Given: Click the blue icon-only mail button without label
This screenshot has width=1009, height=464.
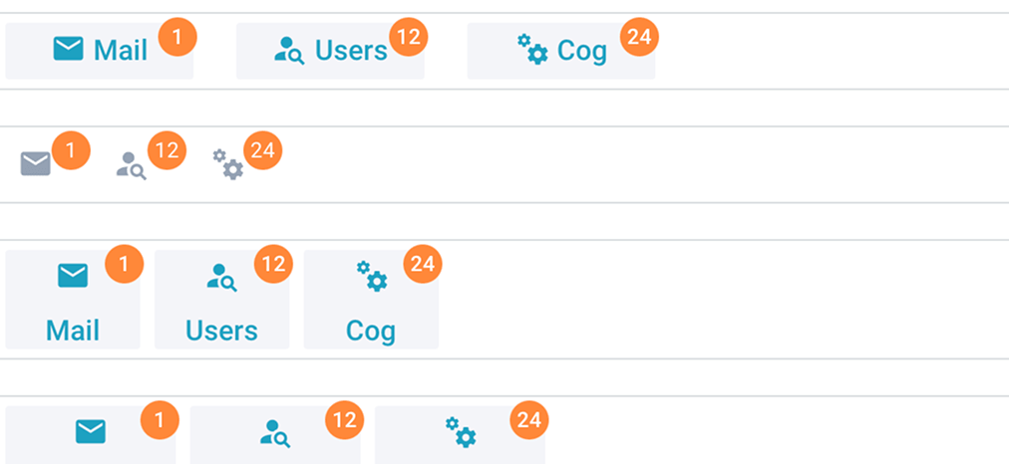Looking at the screenshot, I should click(x=91, y=432).
